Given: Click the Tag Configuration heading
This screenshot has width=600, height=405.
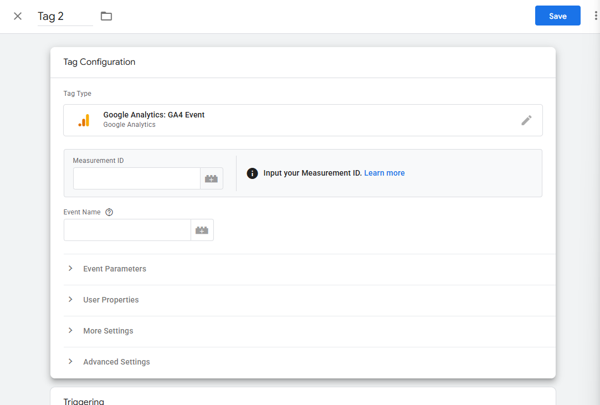Looking at the screenshot, I should (x=99, y=62).
